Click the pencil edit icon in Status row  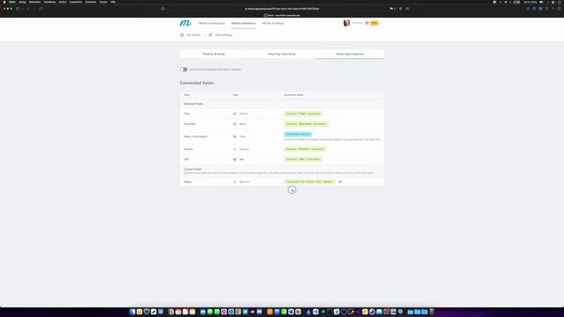[340, 182]
